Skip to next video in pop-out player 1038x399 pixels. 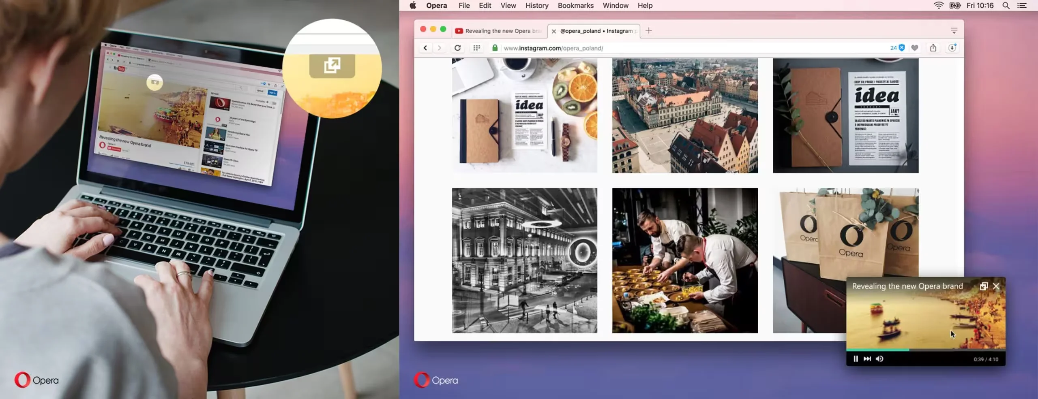click(x=867, y=359)
